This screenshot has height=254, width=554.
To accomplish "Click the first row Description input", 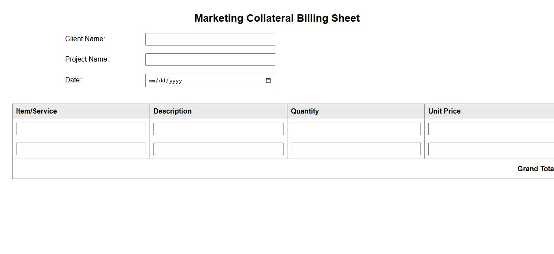I will [x=218, y=129].
